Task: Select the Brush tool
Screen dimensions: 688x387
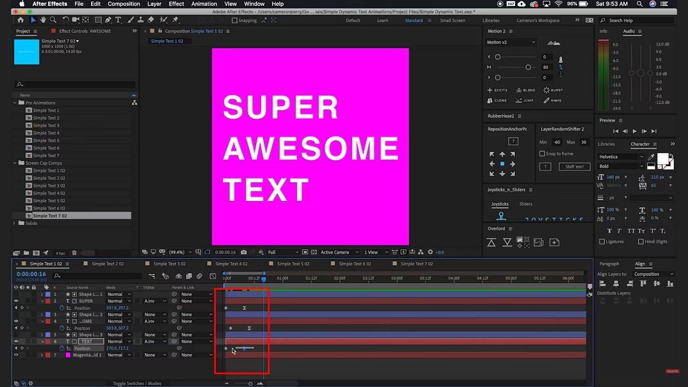Action: click(131, 20)
